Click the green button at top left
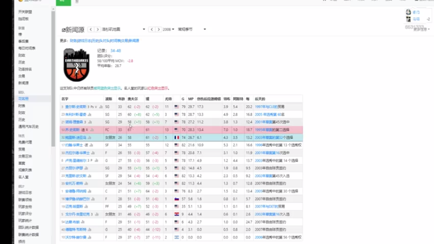434x244 pixels. tap(63, 2)
